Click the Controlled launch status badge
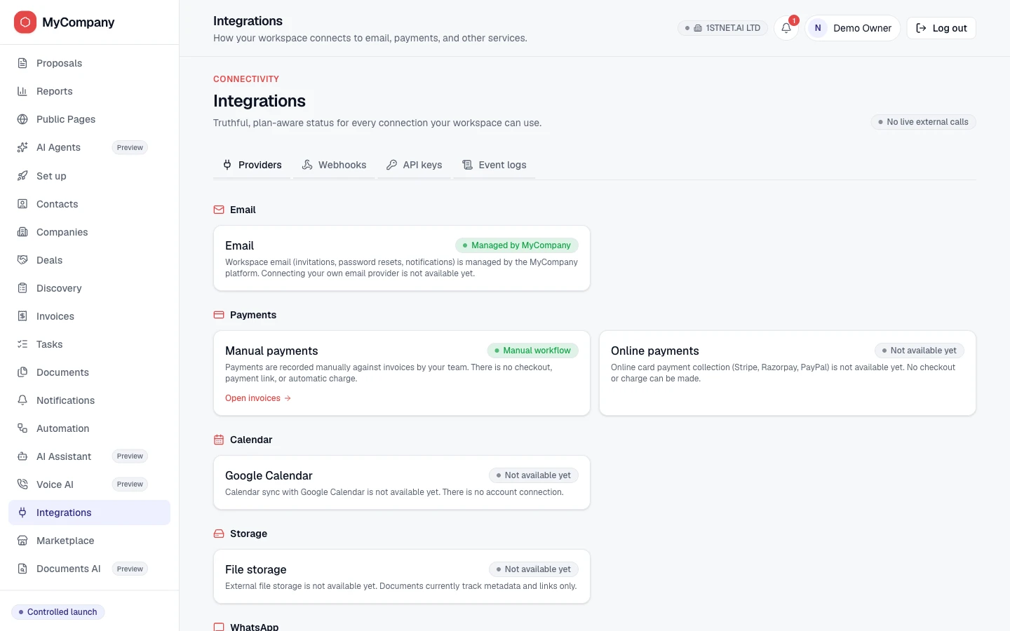1010x631 pixels. coord(58,612)
